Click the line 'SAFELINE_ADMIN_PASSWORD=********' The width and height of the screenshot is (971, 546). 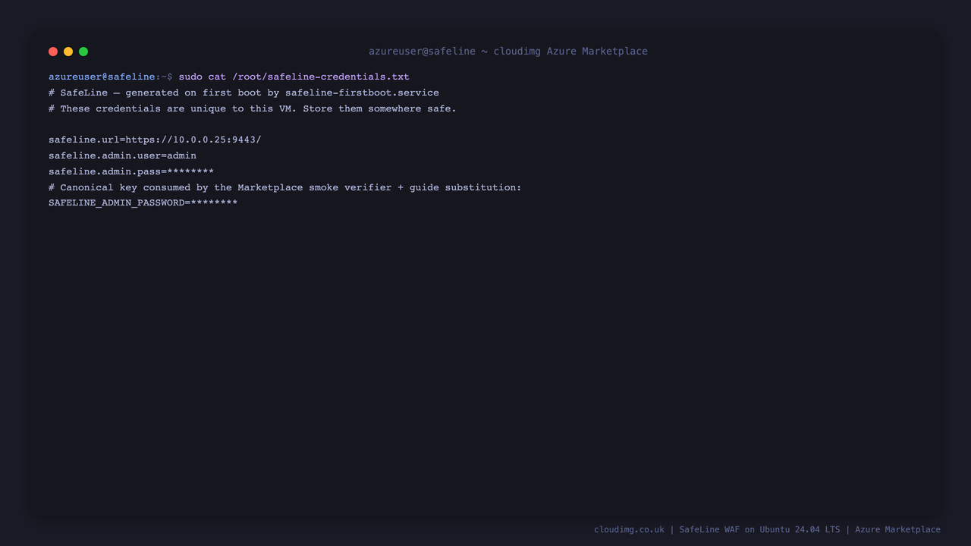(143, 203)
